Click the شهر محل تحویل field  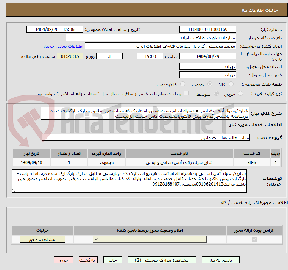[207, 75]
